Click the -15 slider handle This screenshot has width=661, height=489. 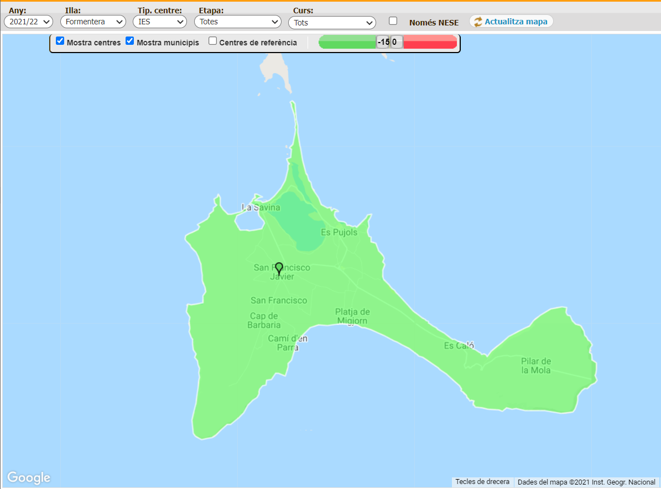pyautogui.click(x=383, y=41)
